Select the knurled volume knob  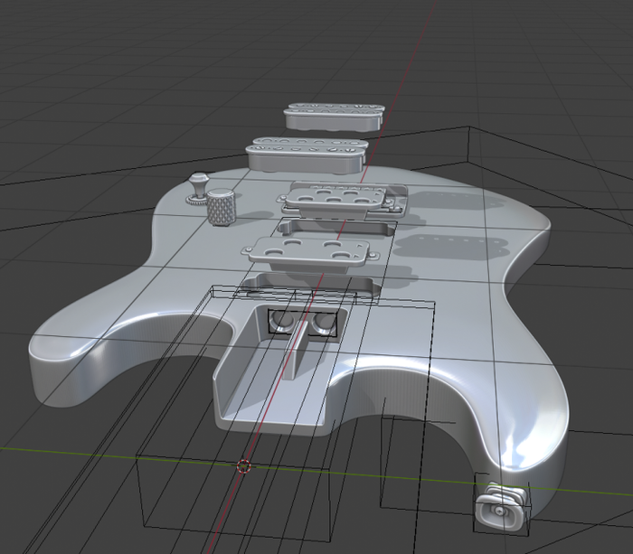point(222,209)
